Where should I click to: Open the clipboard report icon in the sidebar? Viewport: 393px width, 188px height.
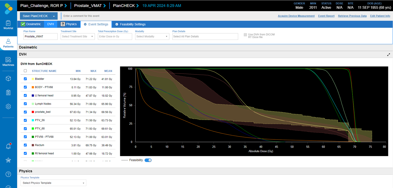pos(8,93)
